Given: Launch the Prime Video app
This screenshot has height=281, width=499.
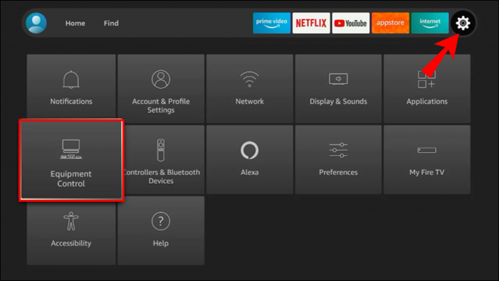Looking at the screenshot, I should 271,23.
